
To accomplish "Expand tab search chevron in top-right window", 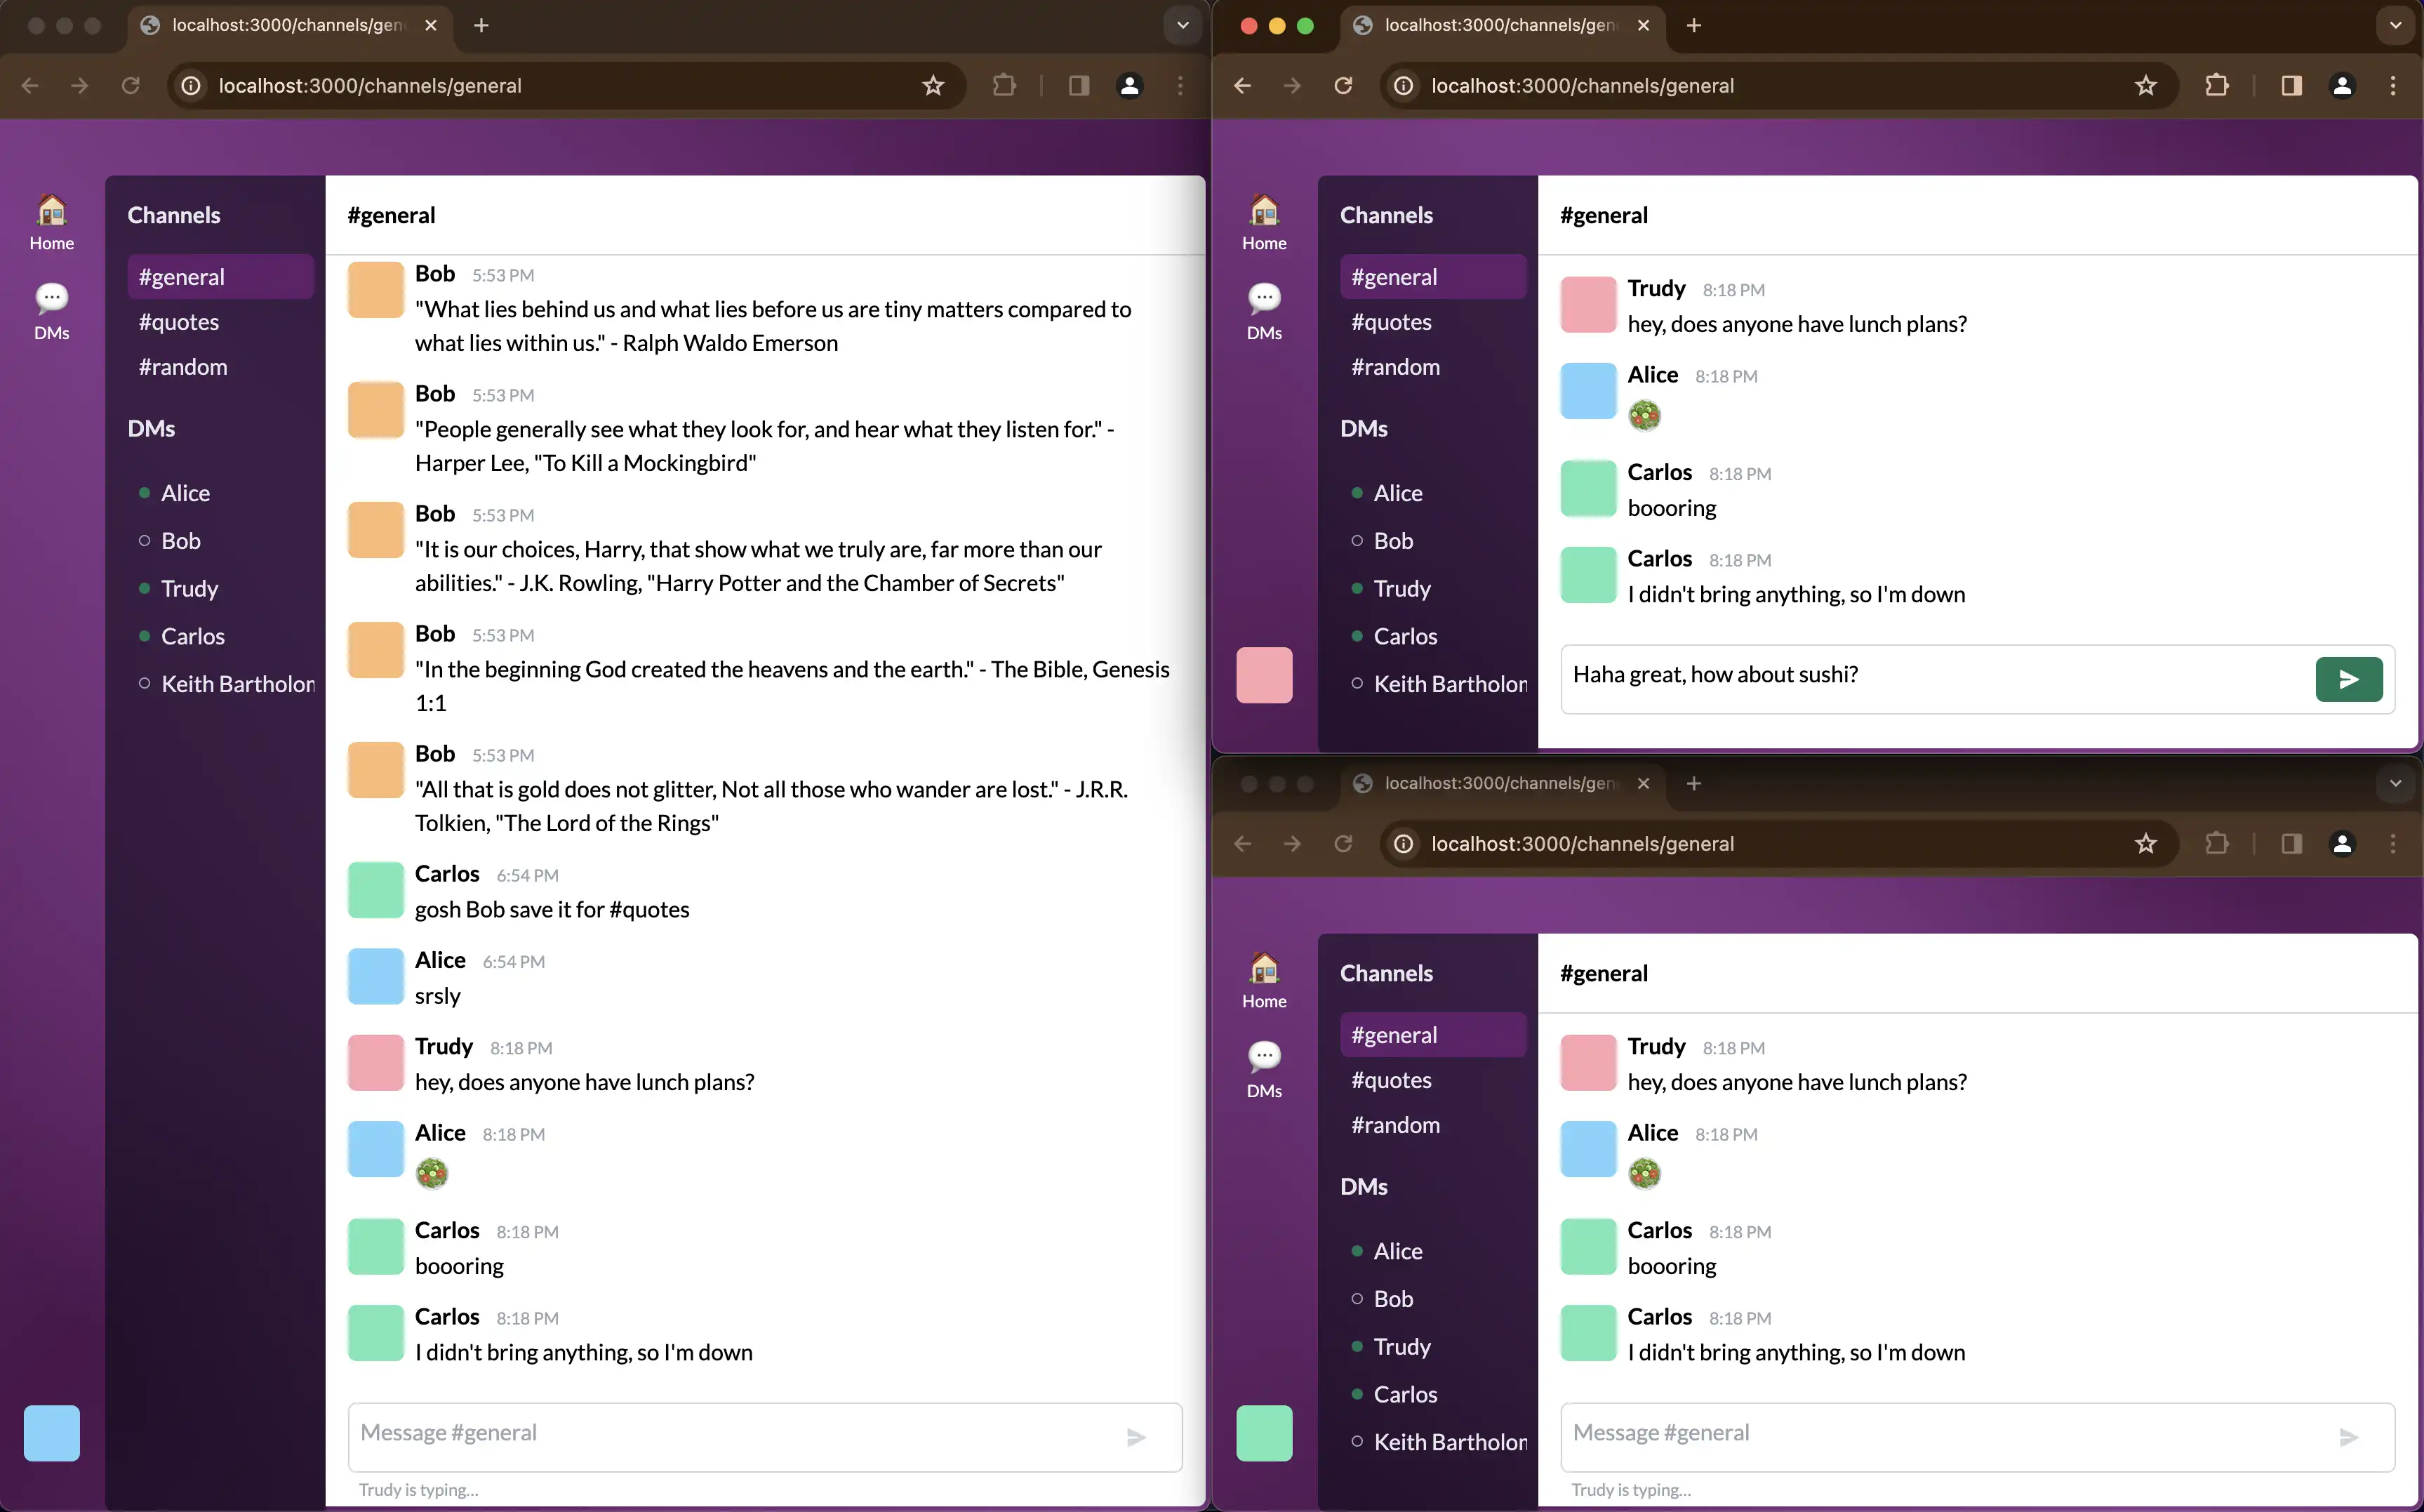I will pyautogui.click(x=2395, y=25).
